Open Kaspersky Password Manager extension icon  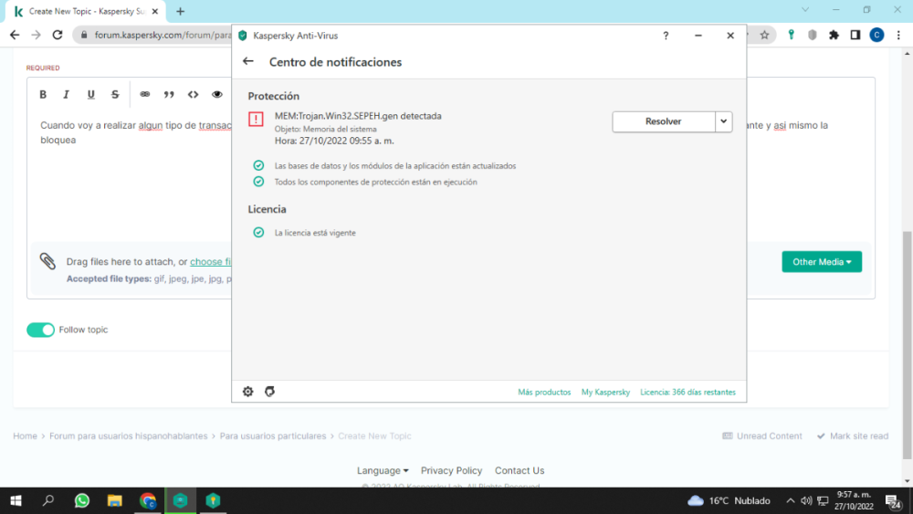point(791,35)
